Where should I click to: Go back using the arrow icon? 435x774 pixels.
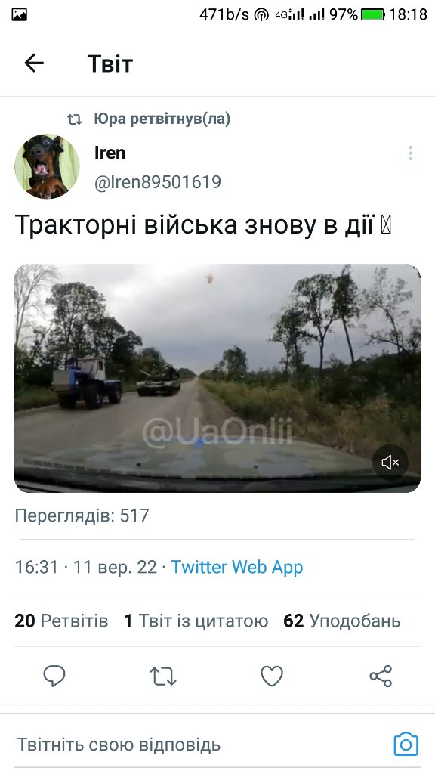34,63
